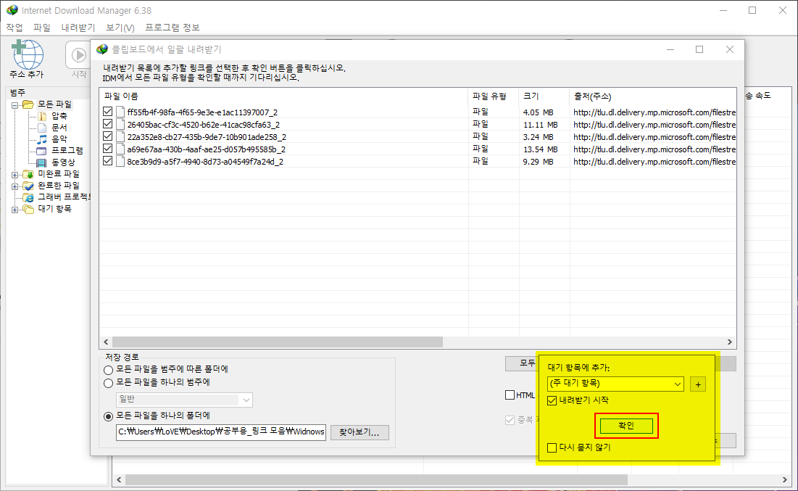Click file icon of a69e67aa-430b row

(x=120, y=149)
